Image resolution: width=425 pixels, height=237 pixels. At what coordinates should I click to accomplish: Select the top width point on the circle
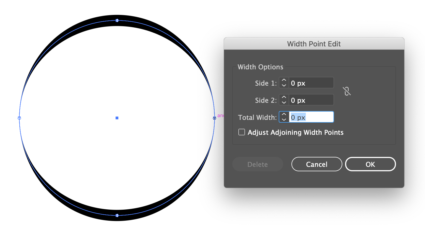point(117,20)
